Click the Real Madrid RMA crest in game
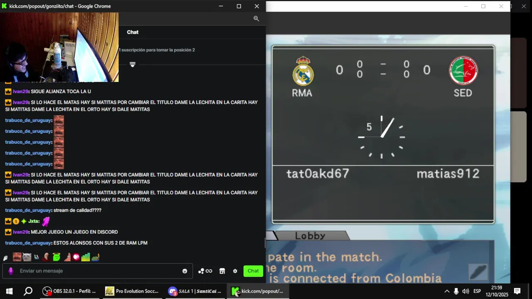The image size is (532, 299). (x=303, y=71)
